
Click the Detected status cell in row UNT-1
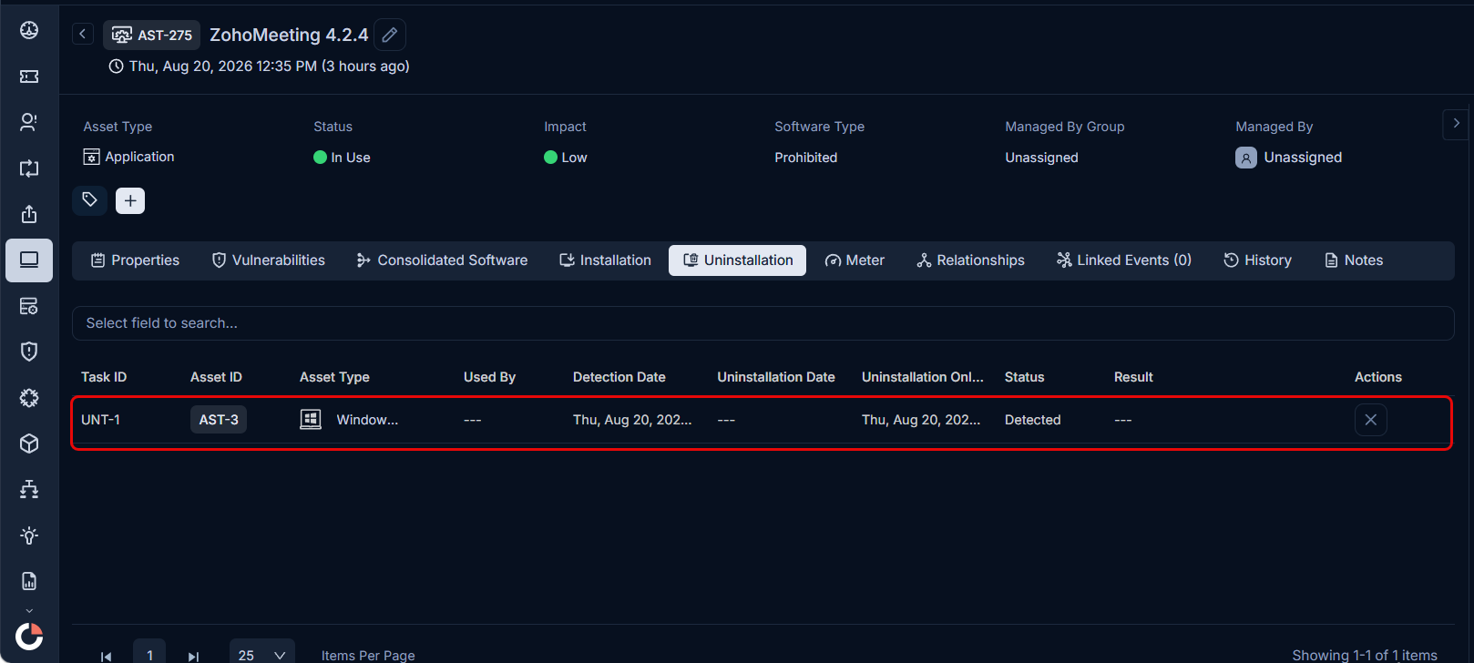pyautogui.click(x=1033, y=420)
